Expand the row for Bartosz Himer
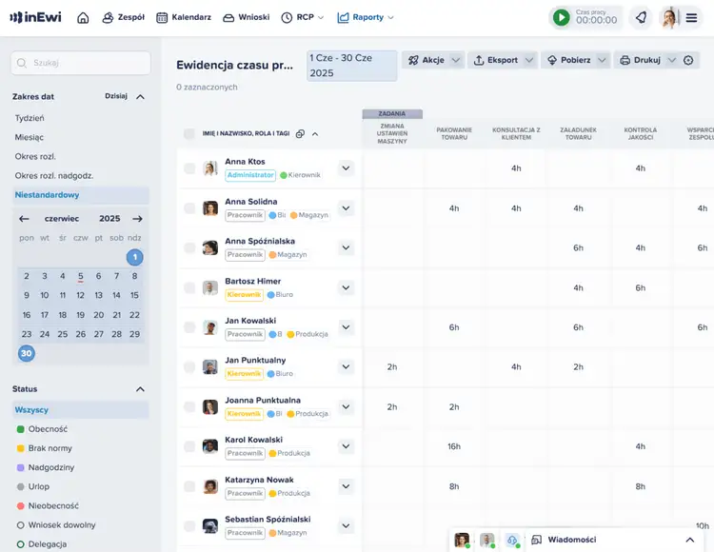 (346, 287)
